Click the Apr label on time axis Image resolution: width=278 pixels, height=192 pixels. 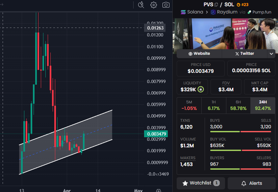coord(67,190)
